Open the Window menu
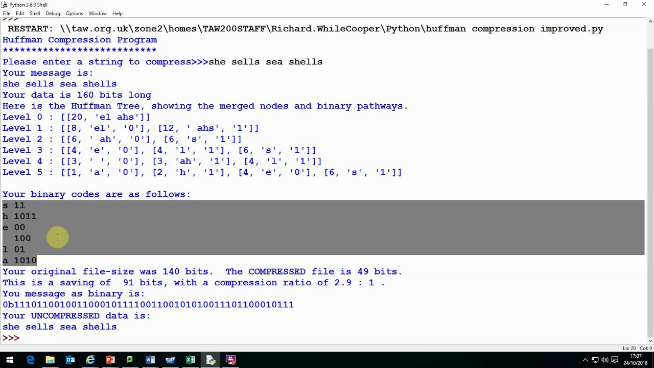Image resolution: width=654 pixels, height=368 pixels. (98, 13)
